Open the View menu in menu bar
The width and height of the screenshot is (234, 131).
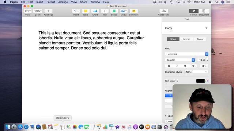74,2
